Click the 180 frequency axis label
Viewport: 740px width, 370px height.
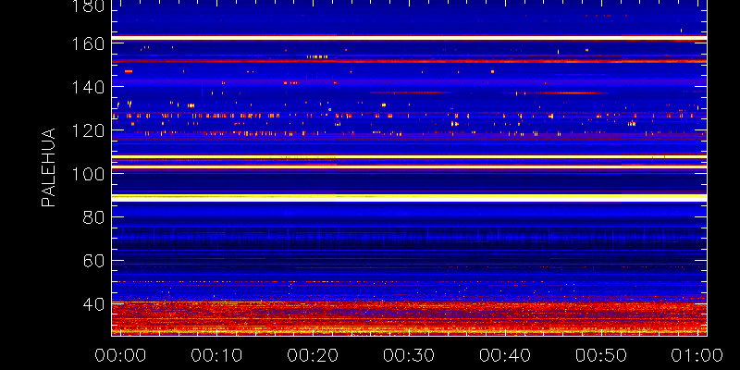coord(88,6)
